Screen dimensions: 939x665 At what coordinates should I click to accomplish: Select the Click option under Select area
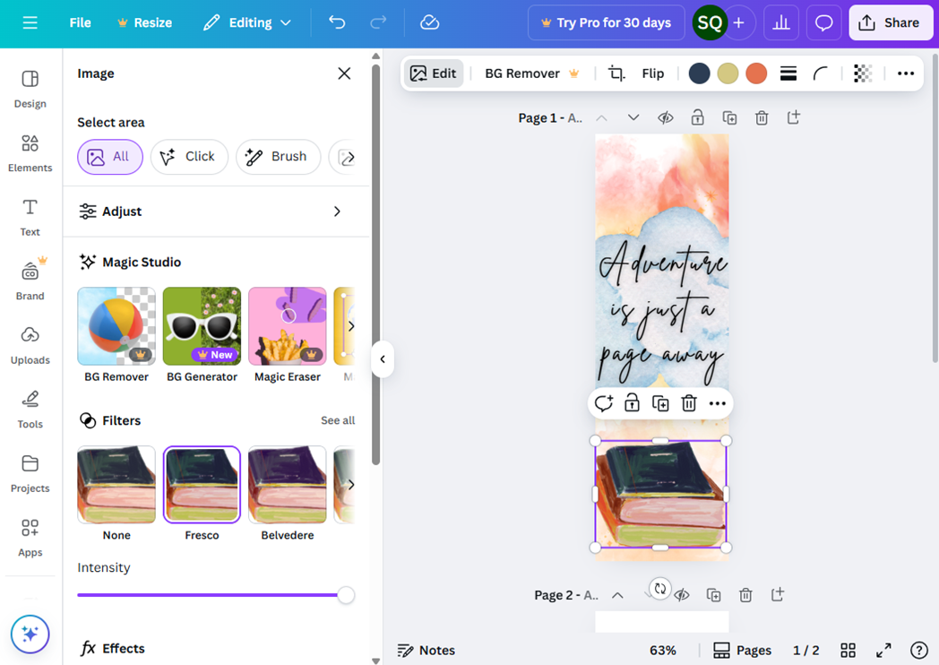[x=189, y=156]
